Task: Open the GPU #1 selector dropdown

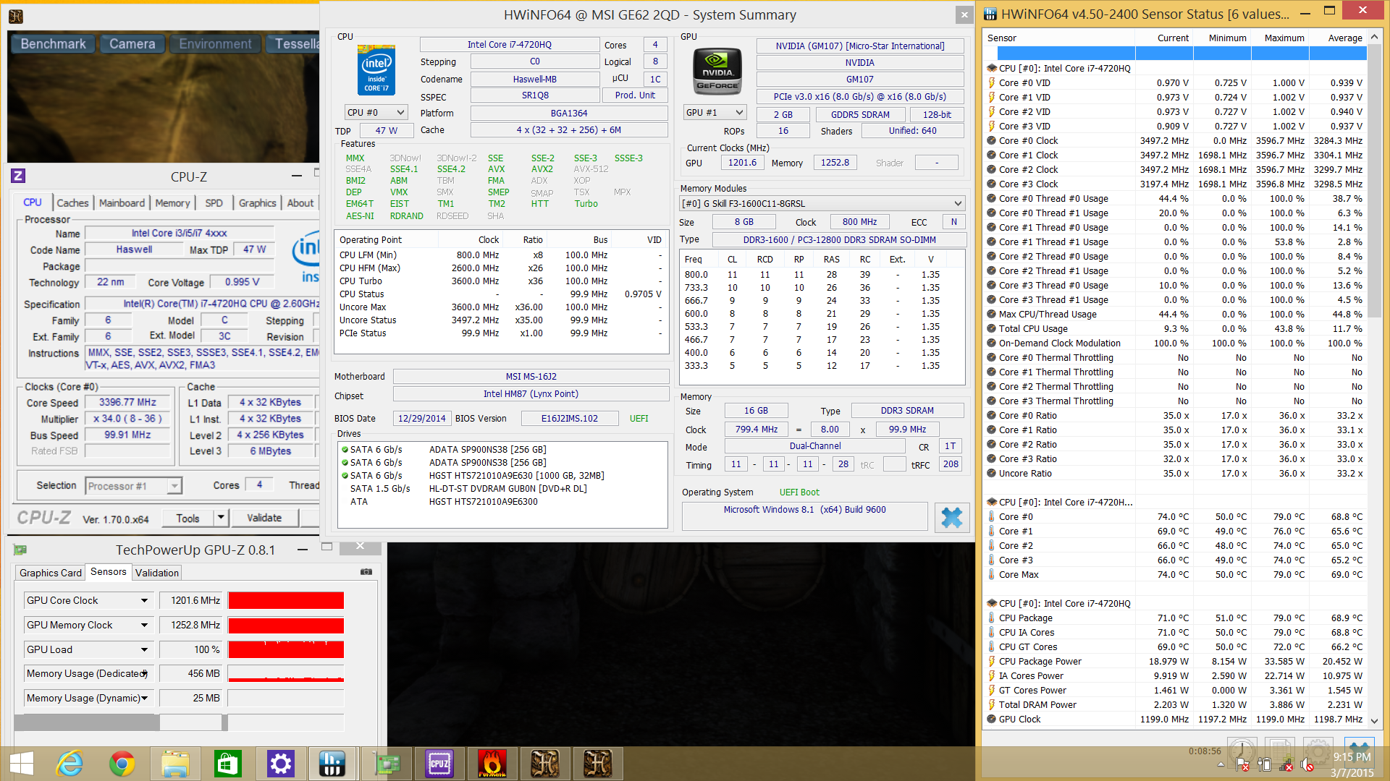Action: [x=715, y=112]
